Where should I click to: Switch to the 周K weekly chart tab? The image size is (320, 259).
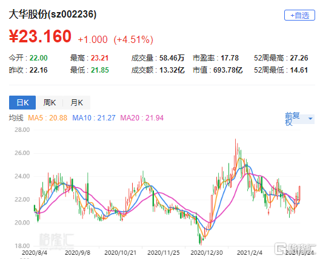pos(49,102)
